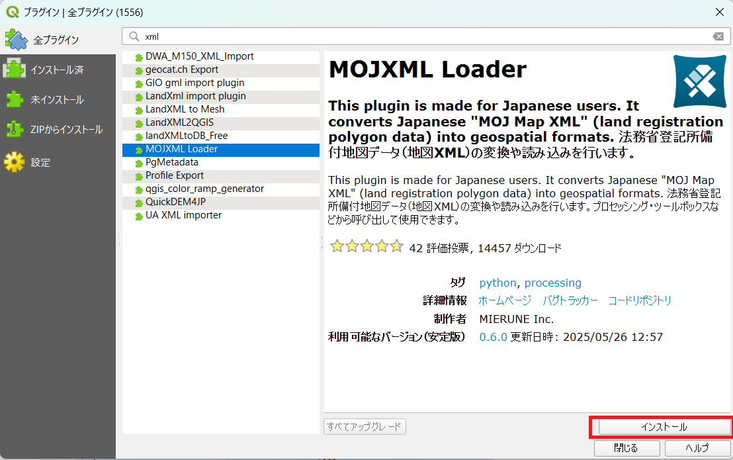The height and width of the screenshot is (460, 733).
Task: Open the 設定 tab
Action: click(x=58, y=162)
